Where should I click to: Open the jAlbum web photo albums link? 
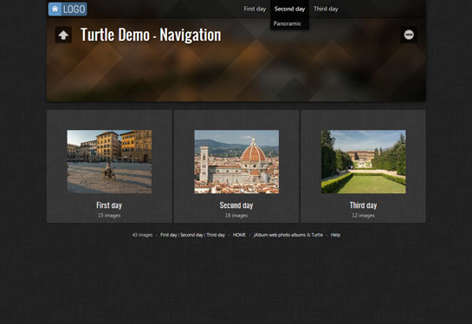click(x=288, y=235)
